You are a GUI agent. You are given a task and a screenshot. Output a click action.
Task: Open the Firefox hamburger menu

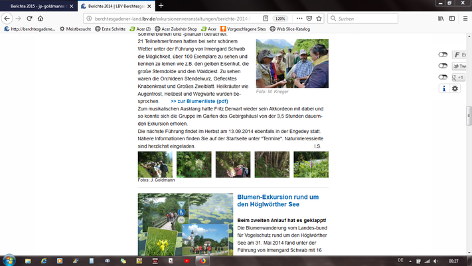(465, 19)
